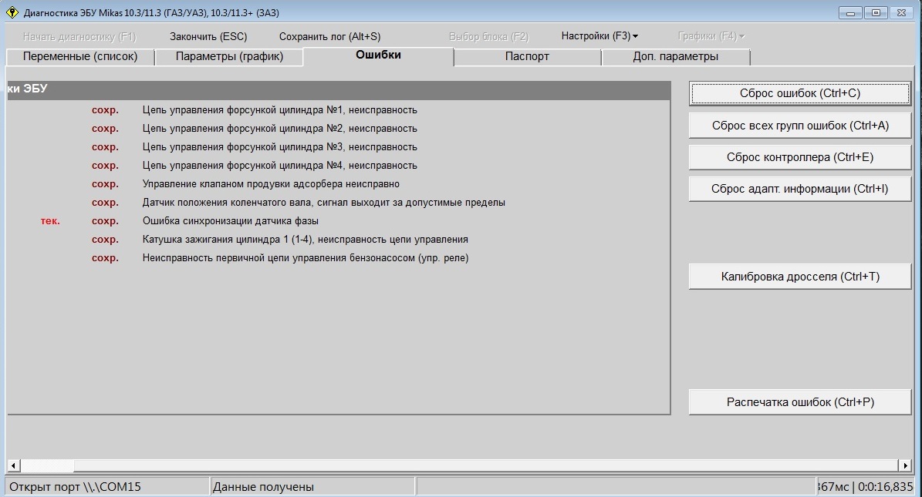Switch to Переменные (список) tab
Viewport: 922px width, 497px height.
[x=80, y=57]
